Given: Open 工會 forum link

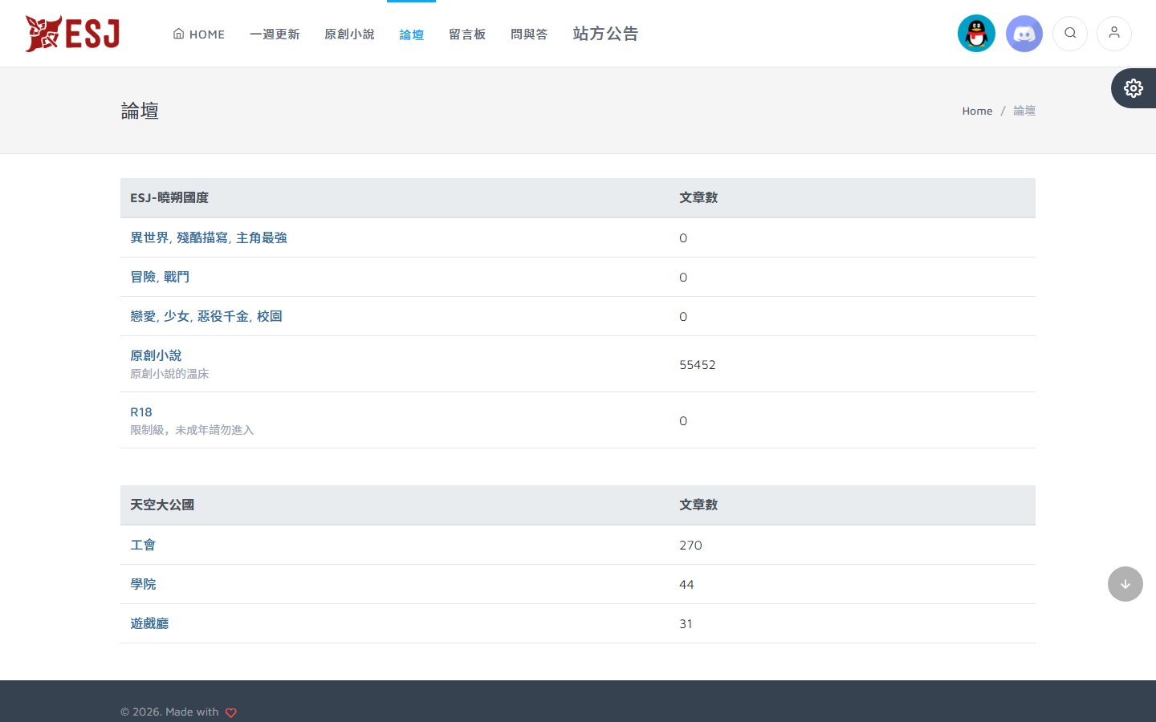Looking at the screenshot, I should (143, 545).
